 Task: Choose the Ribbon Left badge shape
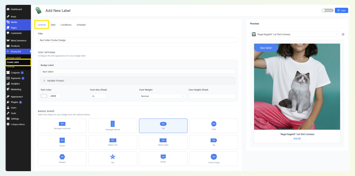coord(113,142)
